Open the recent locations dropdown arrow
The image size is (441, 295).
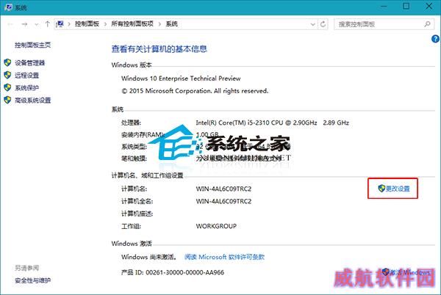click(36, 24)
